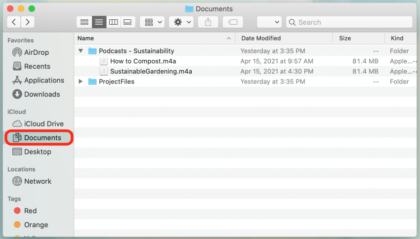Click the Edit Tags toolbar button
Screen dimensions: 420x239
[x=233, y=22]
